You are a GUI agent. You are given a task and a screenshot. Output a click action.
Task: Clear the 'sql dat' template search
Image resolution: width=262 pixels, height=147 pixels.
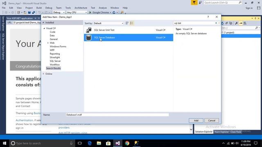click(x=216, y=23)
